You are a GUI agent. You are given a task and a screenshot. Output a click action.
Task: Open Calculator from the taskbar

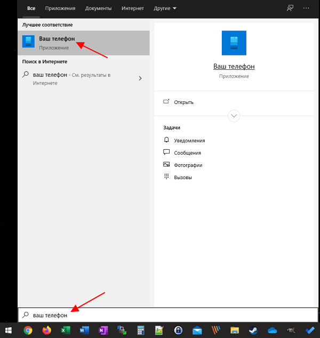(x=141, y=330)
